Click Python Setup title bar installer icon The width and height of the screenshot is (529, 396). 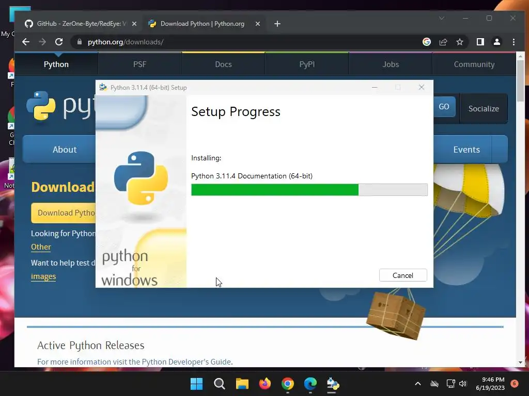pos(103,87)
